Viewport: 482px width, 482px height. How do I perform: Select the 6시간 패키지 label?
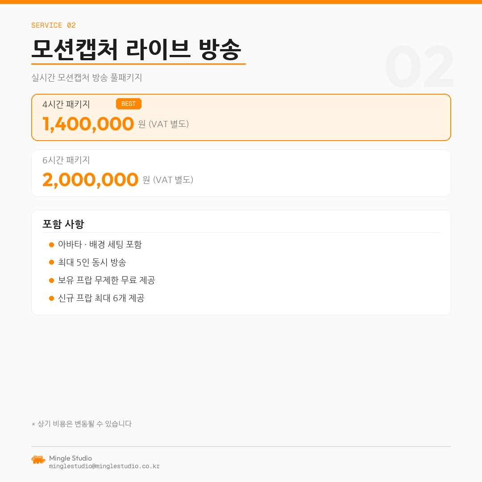pyautogui.click(x=66, y=160)
